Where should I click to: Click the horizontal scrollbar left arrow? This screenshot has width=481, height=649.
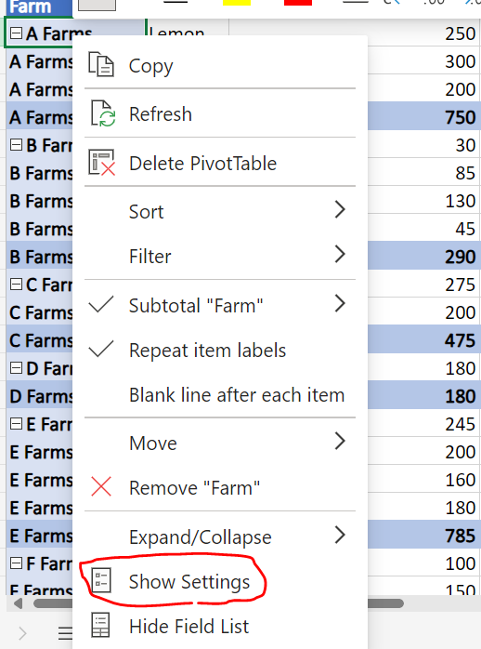pos(18,603)
